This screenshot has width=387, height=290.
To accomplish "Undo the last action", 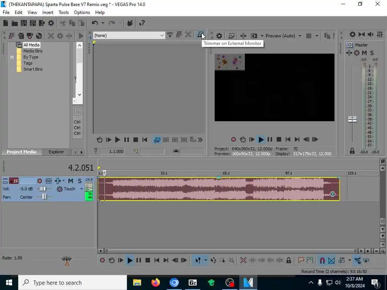I will [95, 23].
